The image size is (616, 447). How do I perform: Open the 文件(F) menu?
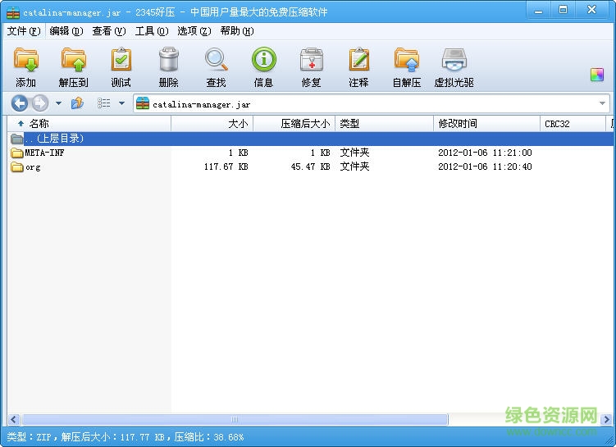pos(24,31)
